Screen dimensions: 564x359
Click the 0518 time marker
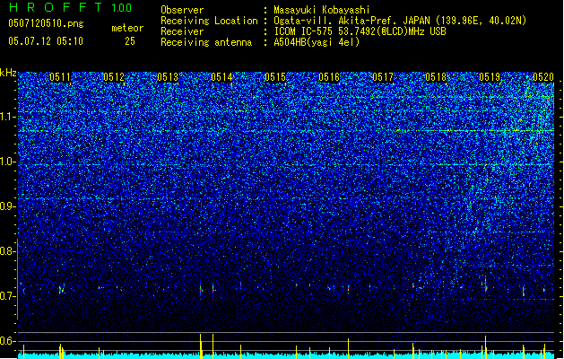(436, 77)
